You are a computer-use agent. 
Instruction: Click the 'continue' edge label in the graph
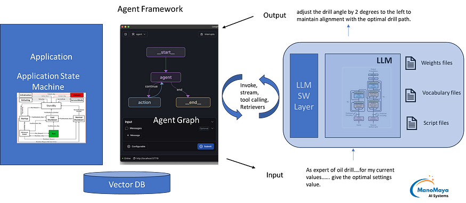point(151,87)
